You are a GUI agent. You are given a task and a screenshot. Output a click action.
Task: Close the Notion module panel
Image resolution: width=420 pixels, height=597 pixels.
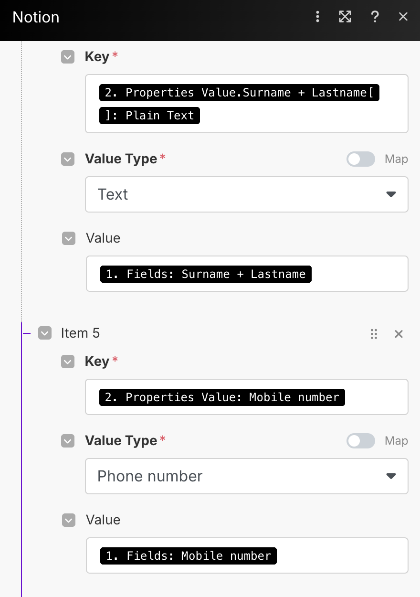[x=403, y=17]
